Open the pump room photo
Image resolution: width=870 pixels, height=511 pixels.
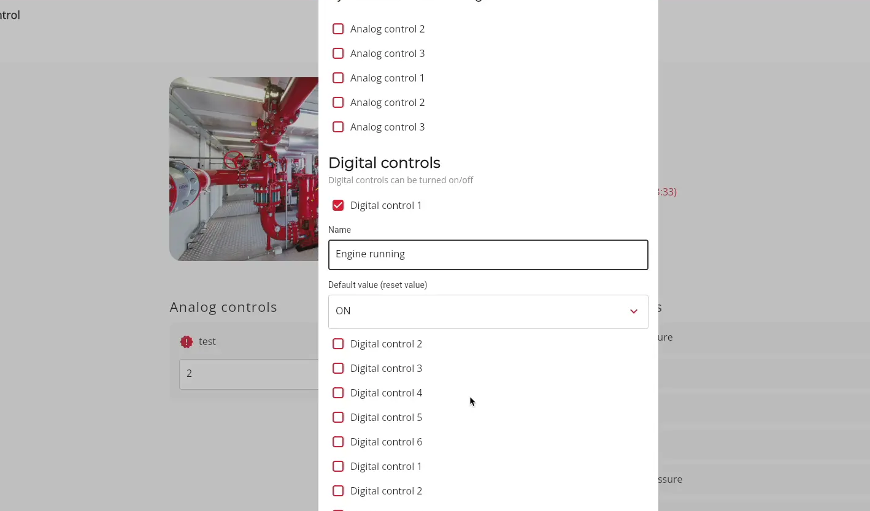[244, 169]
